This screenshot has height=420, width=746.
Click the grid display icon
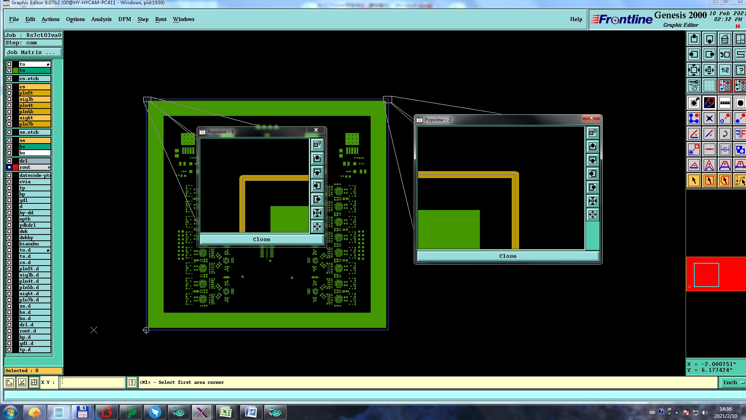click(709, 86)
